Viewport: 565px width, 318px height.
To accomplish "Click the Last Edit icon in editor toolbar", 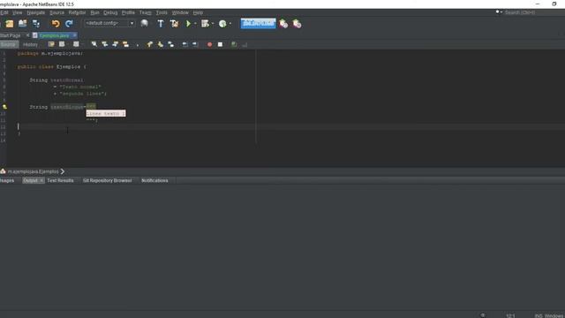I will click(x=51, y=44).
